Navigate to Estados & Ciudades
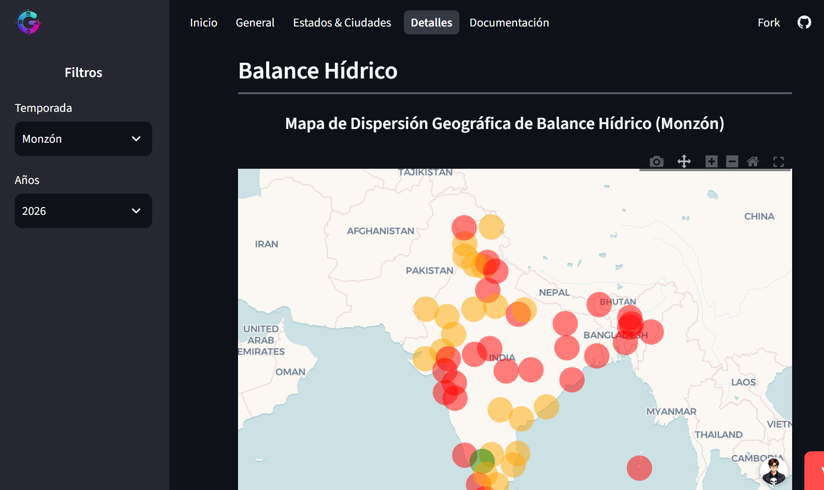824x490 pixels. [342, 23]
